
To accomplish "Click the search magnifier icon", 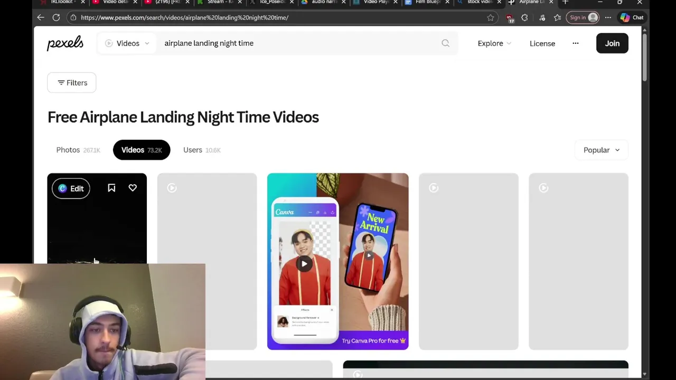I will point(446,43).
